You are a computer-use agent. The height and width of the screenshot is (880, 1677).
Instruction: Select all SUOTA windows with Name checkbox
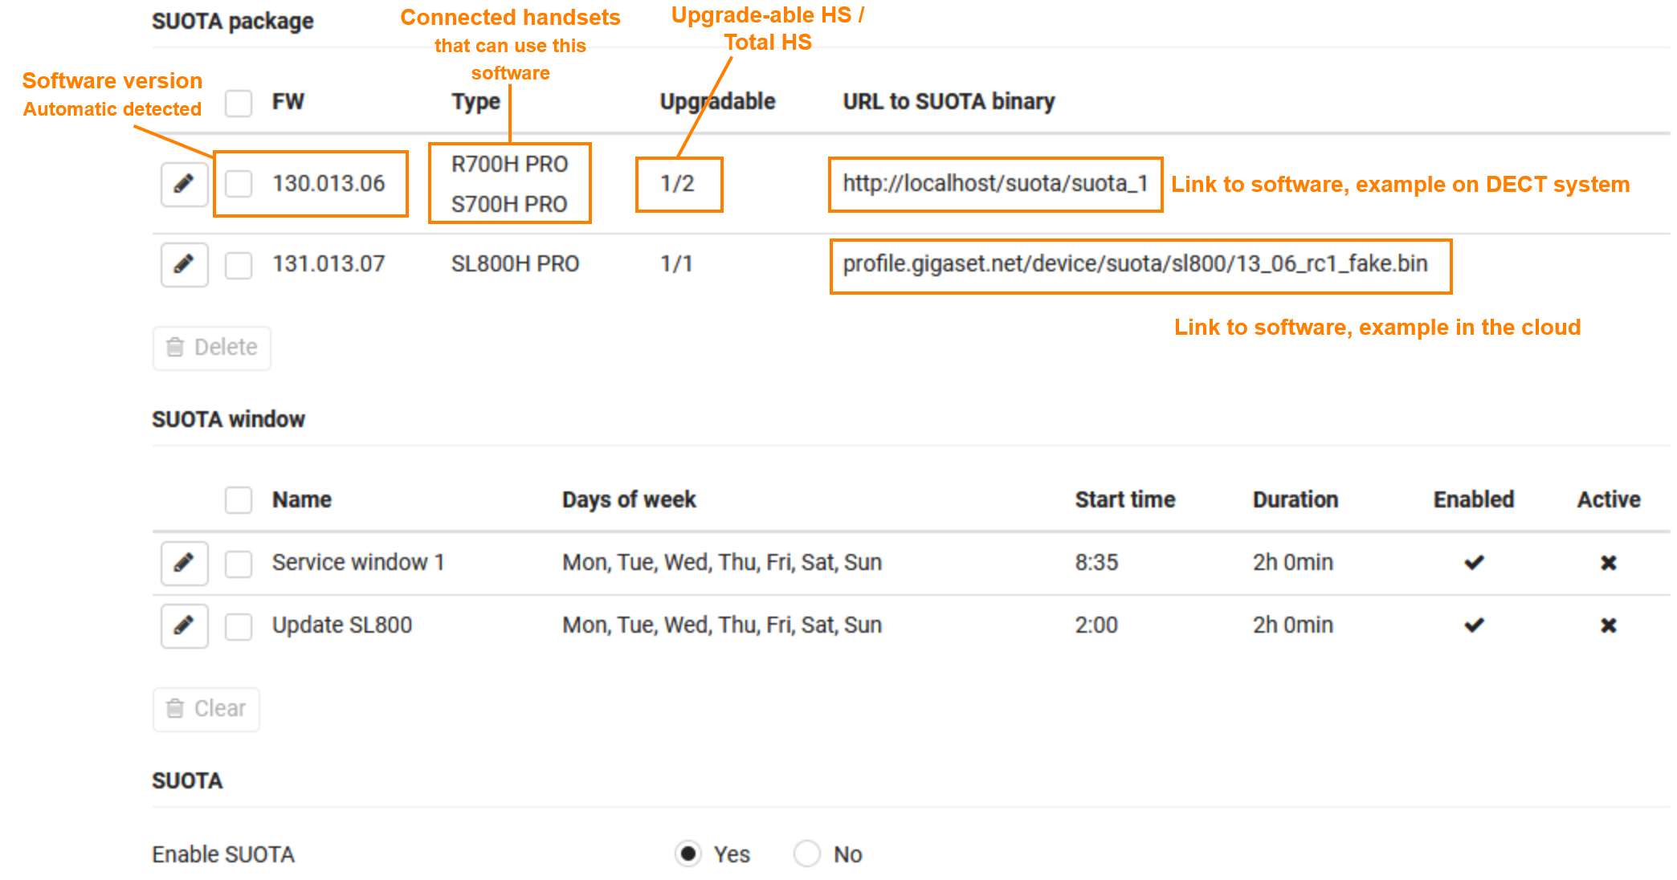pos(239,499)
